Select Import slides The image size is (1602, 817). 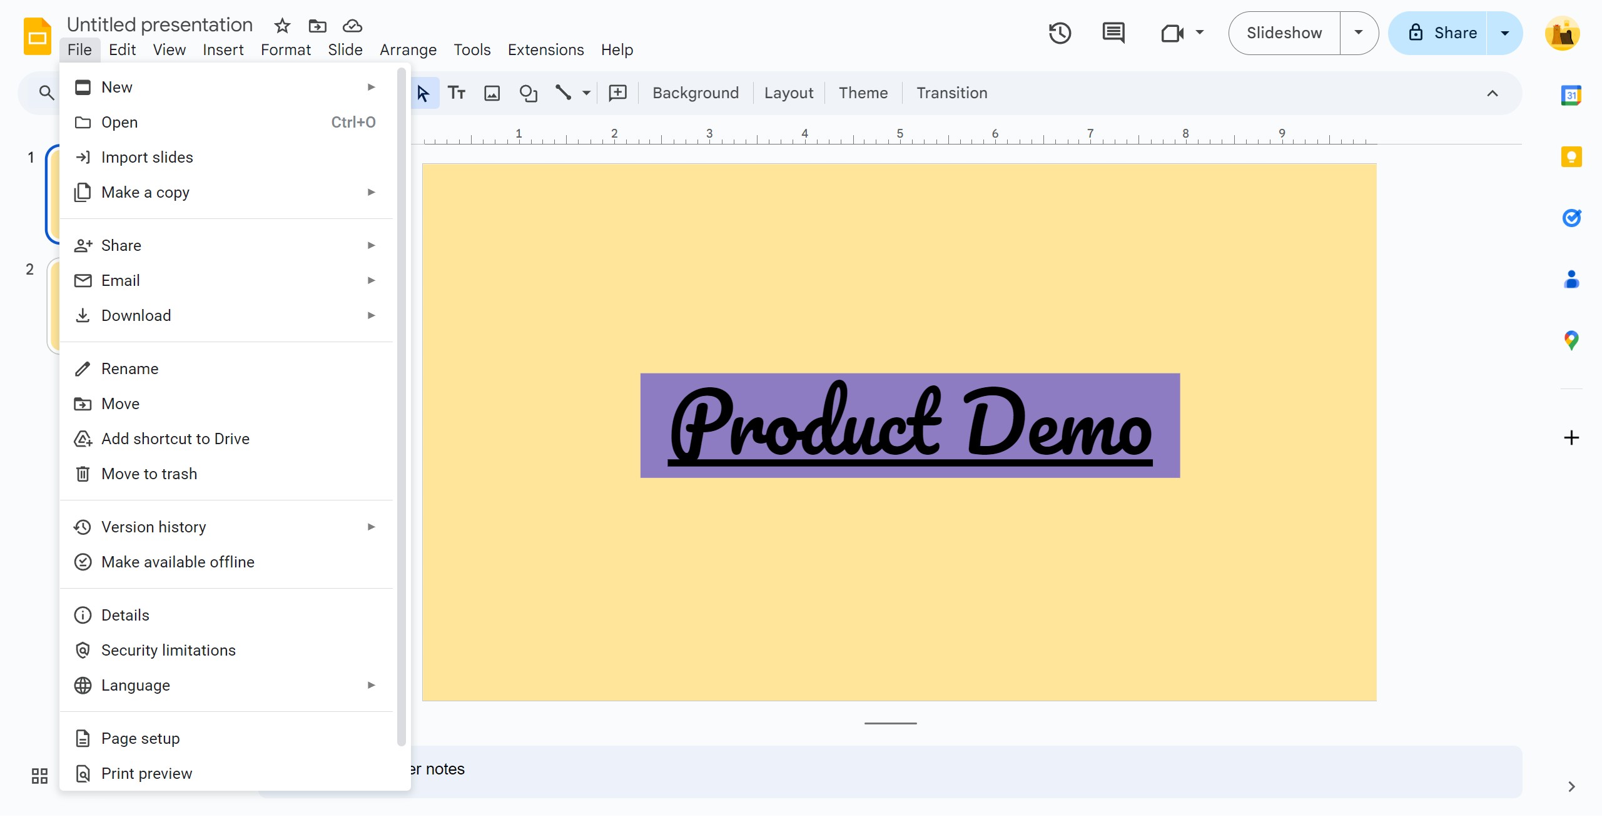(226, 157)
